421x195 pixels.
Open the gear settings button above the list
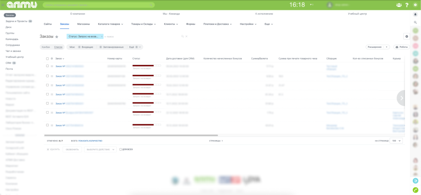pos(407,36)
